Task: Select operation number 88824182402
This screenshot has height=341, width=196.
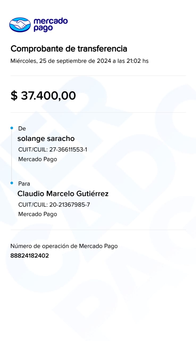Action: click(30, 256)
